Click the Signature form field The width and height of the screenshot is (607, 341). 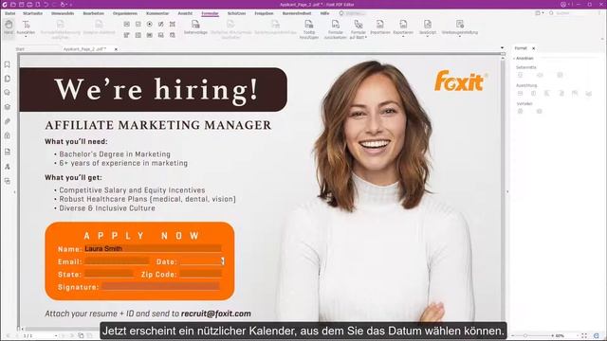pos(160,286)
